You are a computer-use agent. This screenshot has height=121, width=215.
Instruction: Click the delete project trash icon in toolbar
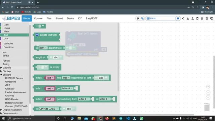tap(197, 18)
